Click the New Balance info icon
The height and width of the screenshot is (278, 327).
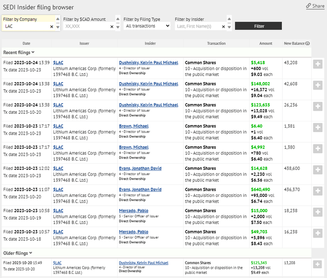tap(308, 43)
